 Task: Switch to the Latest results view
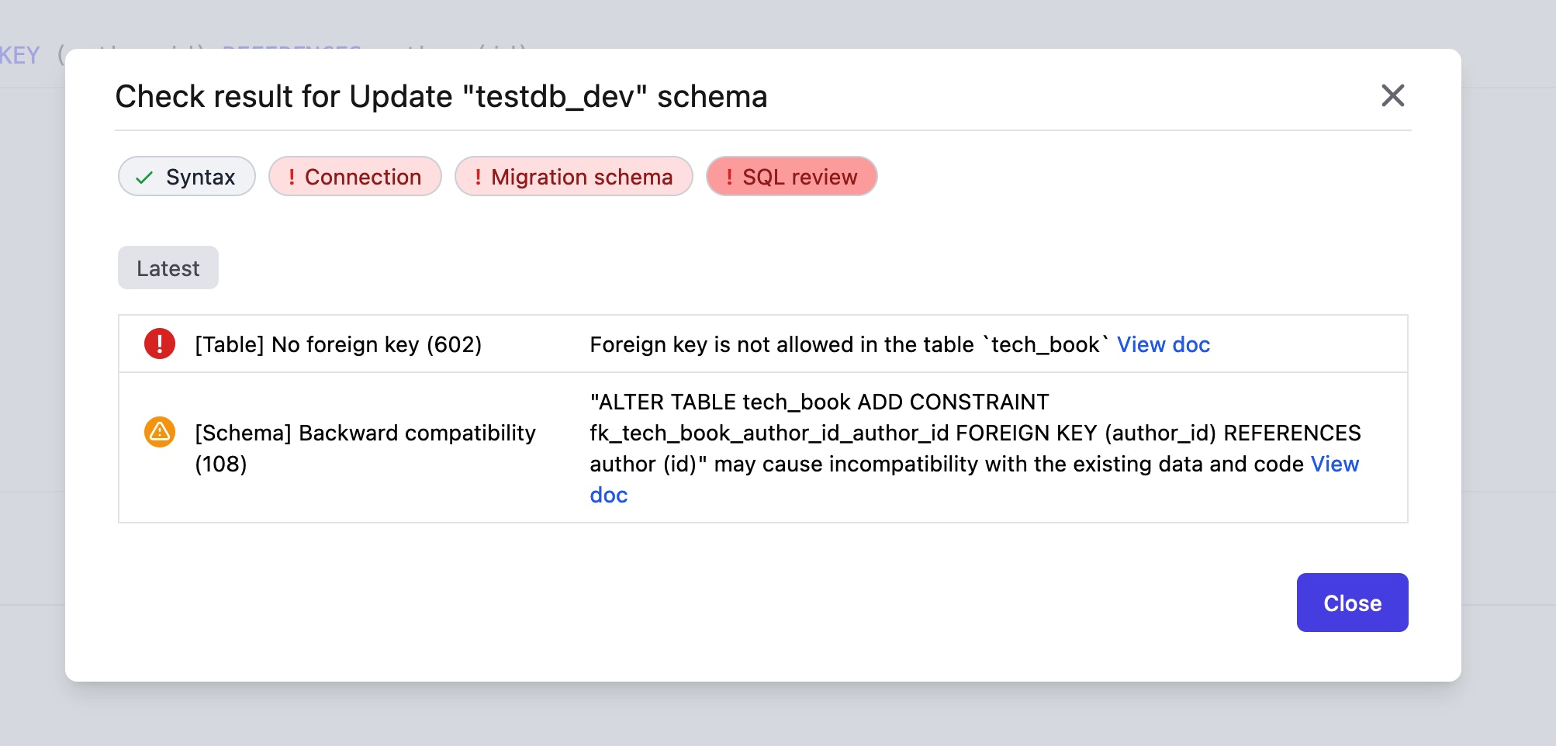pyautogui.click(x=168, y=268)
